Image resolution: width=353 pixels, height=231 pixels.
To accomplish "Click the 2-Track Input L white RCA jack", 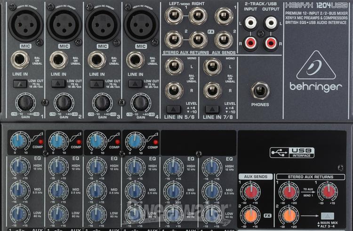I will (250, 23).
